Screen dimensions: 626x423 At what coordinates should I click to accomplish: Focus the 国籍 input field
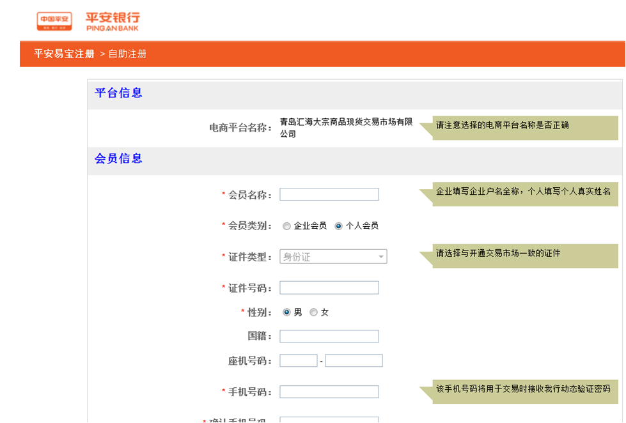coord(329,336)
